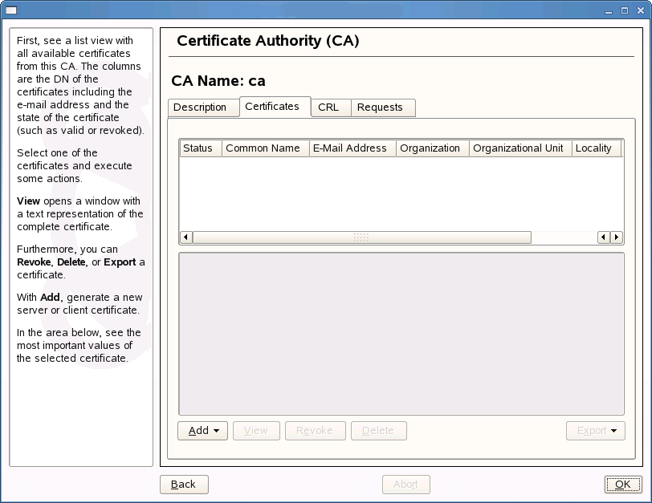Switch to the Description tab

pos(200,107)
